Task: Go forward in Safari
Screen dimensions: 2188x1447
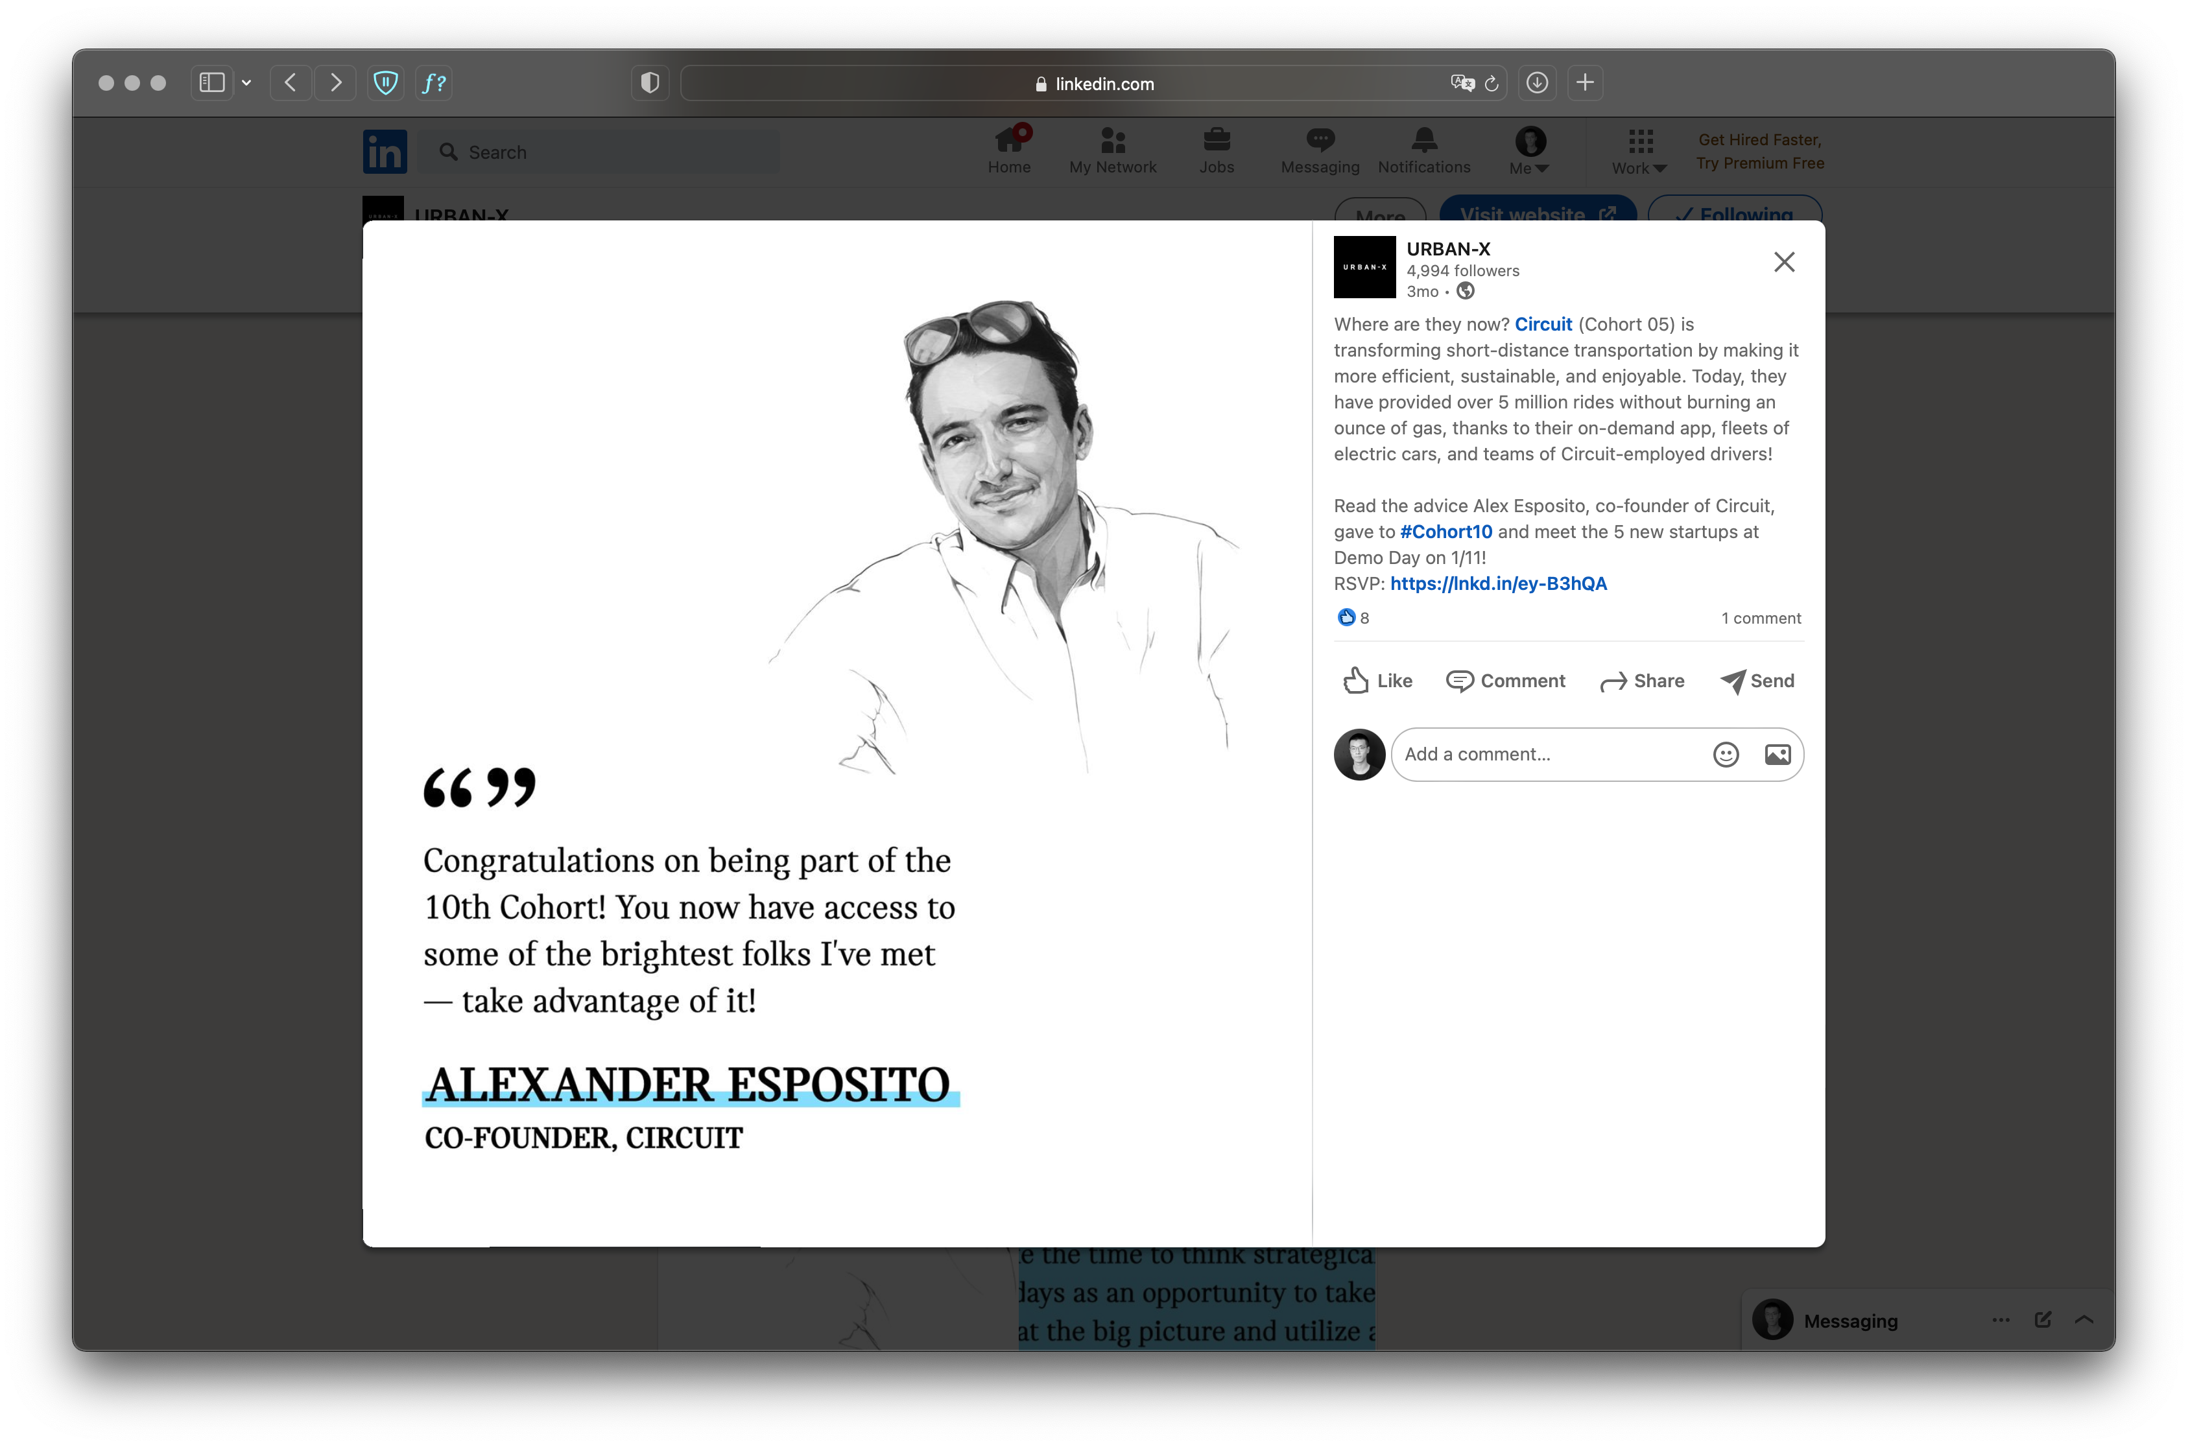Action: (336, 83)
